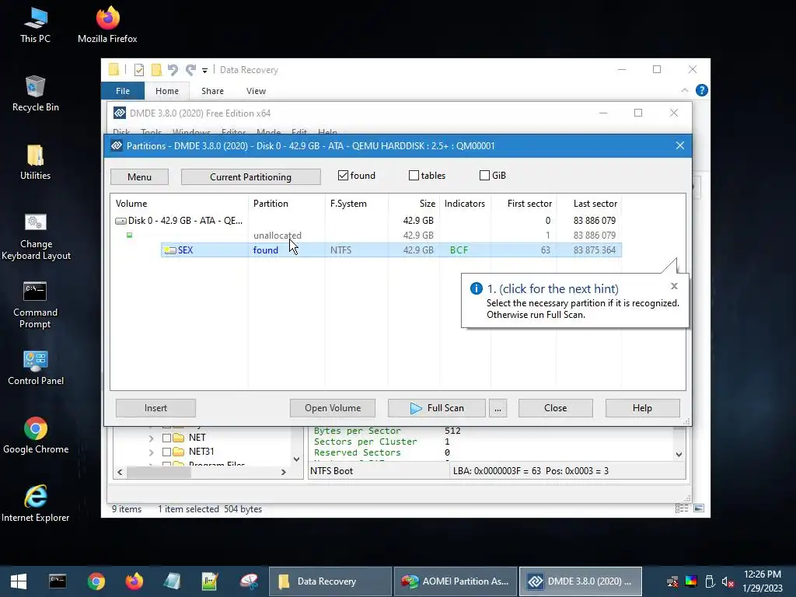Open Explorer Help question mark icon
796x597 pixels.
click(x=702, y=90)
